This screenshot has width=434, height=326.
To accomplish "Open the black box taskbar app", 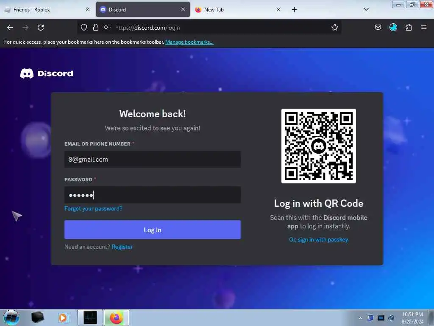I will pyautogui.click(x=37, y=318).
